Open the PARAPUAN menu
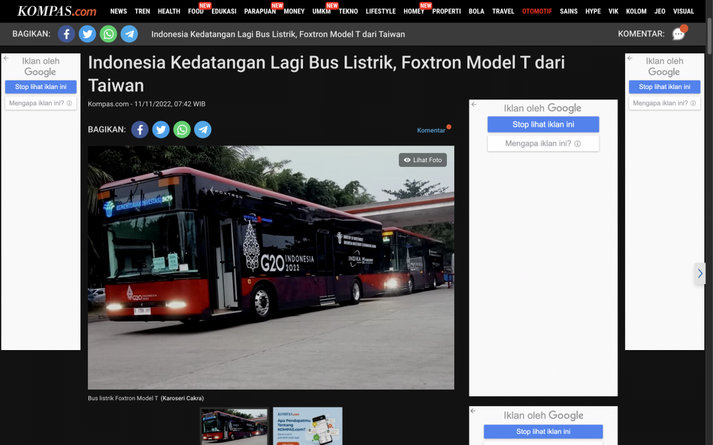 click(x=260, y=11)
